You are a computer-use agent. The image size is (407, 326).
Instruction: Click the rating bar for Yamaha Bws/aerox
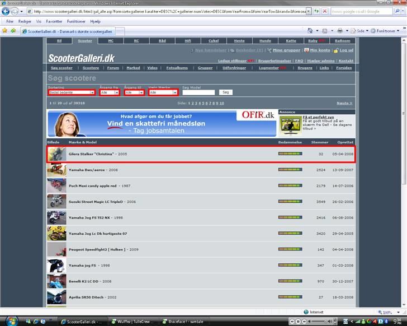(290, 169)
